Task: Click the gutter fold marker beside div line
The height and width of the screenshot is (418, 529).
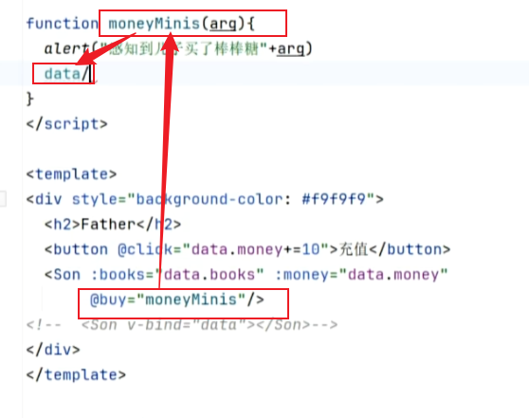Action: [3, 198]
